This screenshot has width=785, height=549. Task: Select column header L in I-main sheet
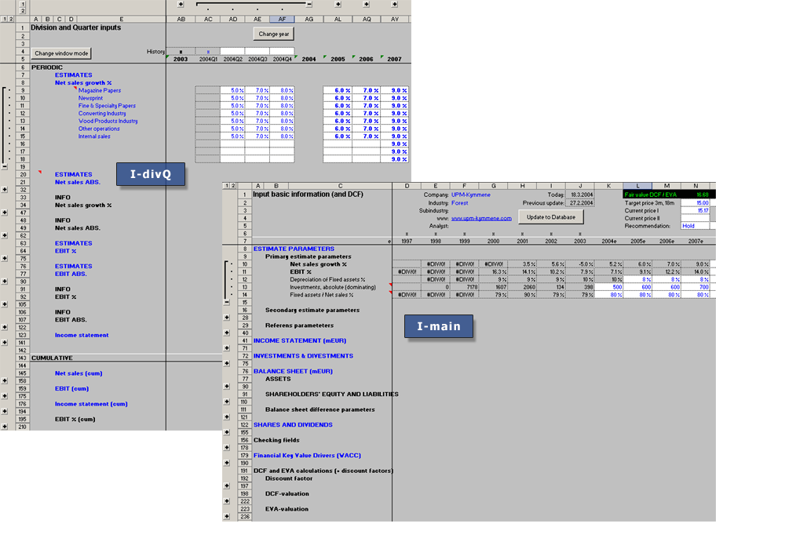[637, 185]
